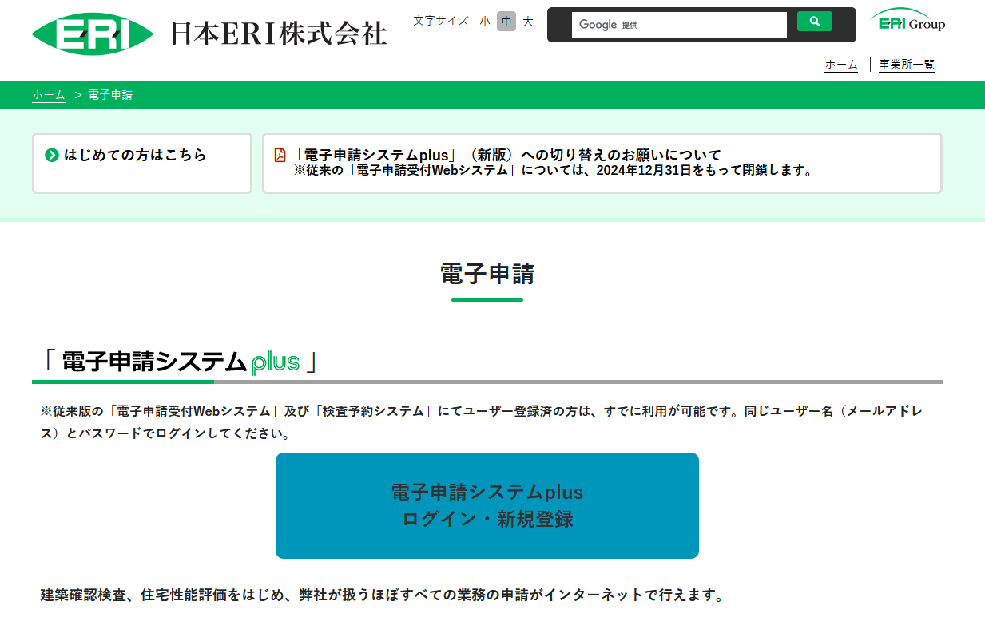Click the 電子申請システムplus heading logo
This screenshot has height=637, width=985.
point(181,362)
